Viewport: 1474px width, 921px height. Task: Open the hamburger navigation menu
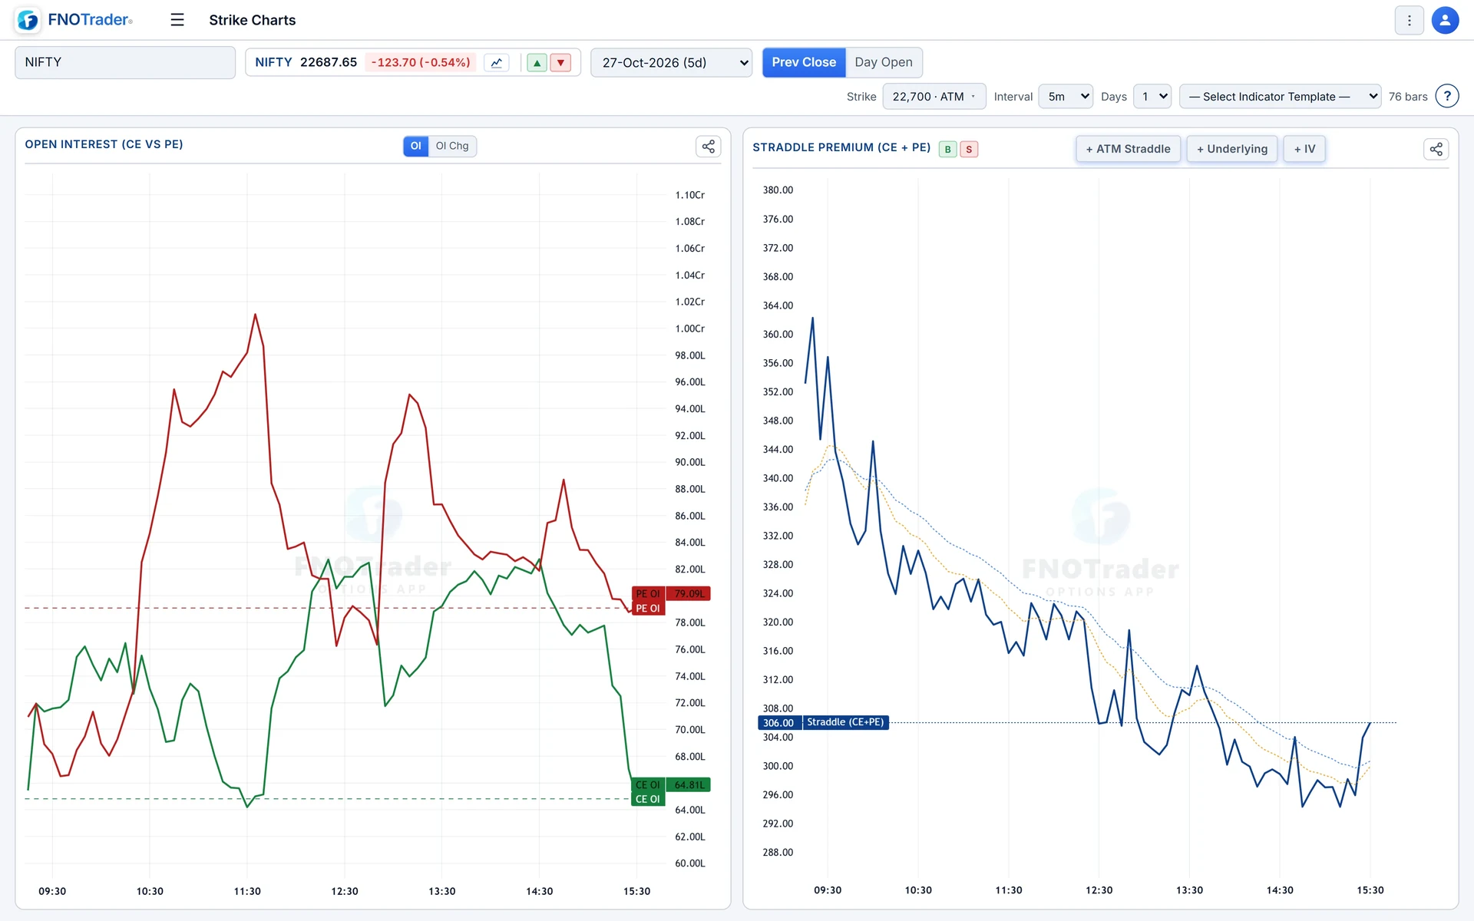pos(177,20)
